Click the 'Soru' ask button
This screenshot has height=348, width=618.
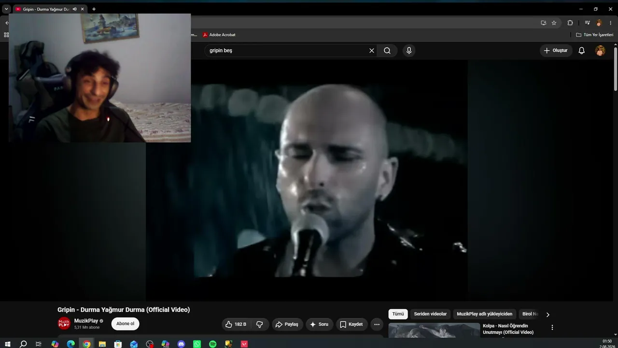coord(319,324)
